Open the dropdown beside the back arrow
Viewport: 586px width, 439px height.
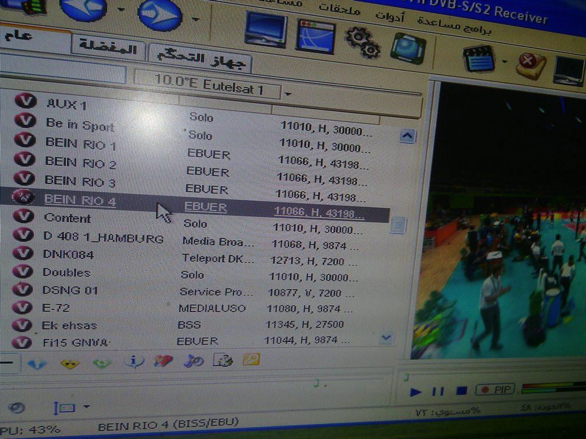[x=121, y=10]
